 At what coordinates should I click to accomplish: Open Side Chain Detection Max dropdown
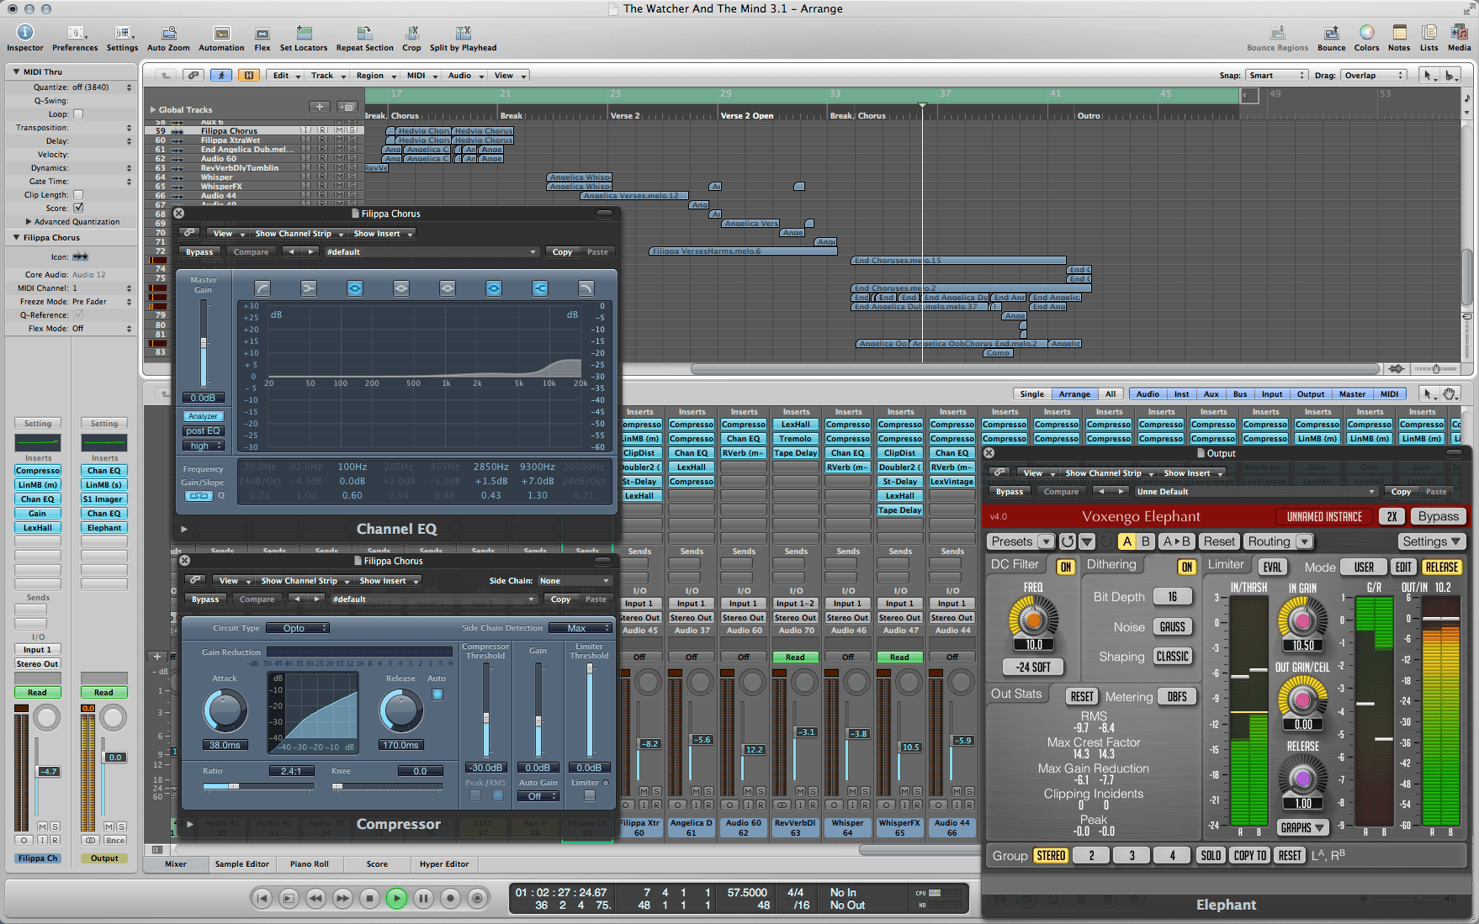pos(580,628)
